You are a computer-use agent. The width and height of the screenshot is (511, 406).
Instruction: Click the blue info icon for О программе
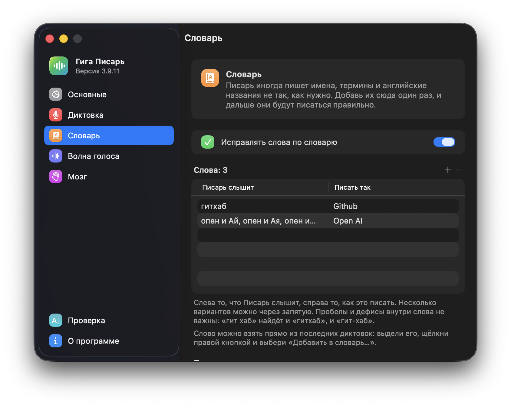[x=56, y=341]
